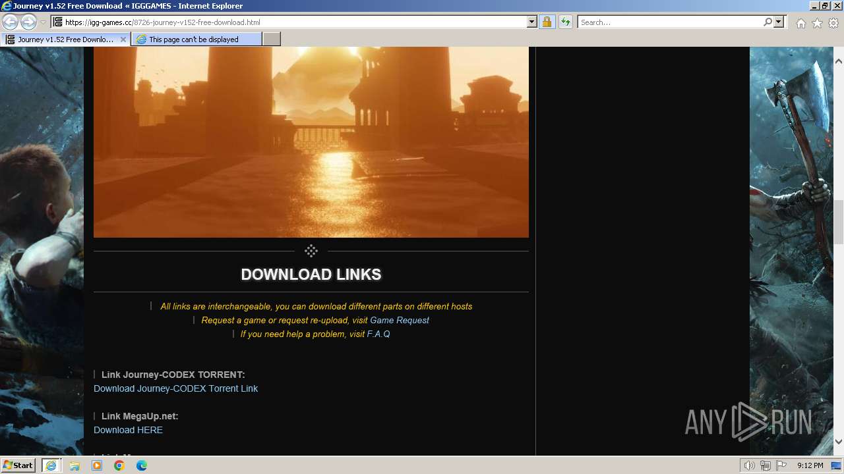Open a new blank tab
844x474 pixels.
(x=272, y=39)
